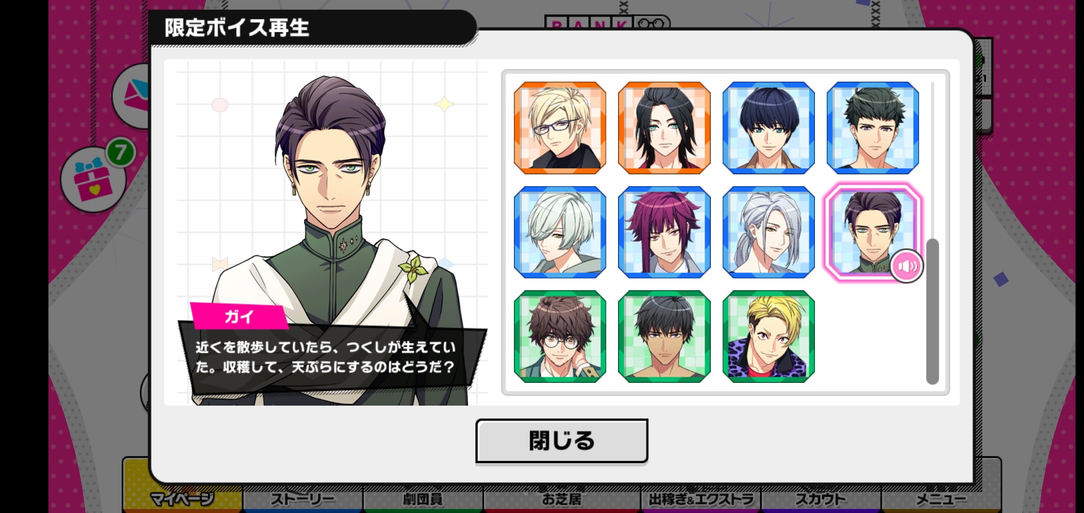
Task: Select the blond character wearing glasses
Action: click(x=560, y=128)
